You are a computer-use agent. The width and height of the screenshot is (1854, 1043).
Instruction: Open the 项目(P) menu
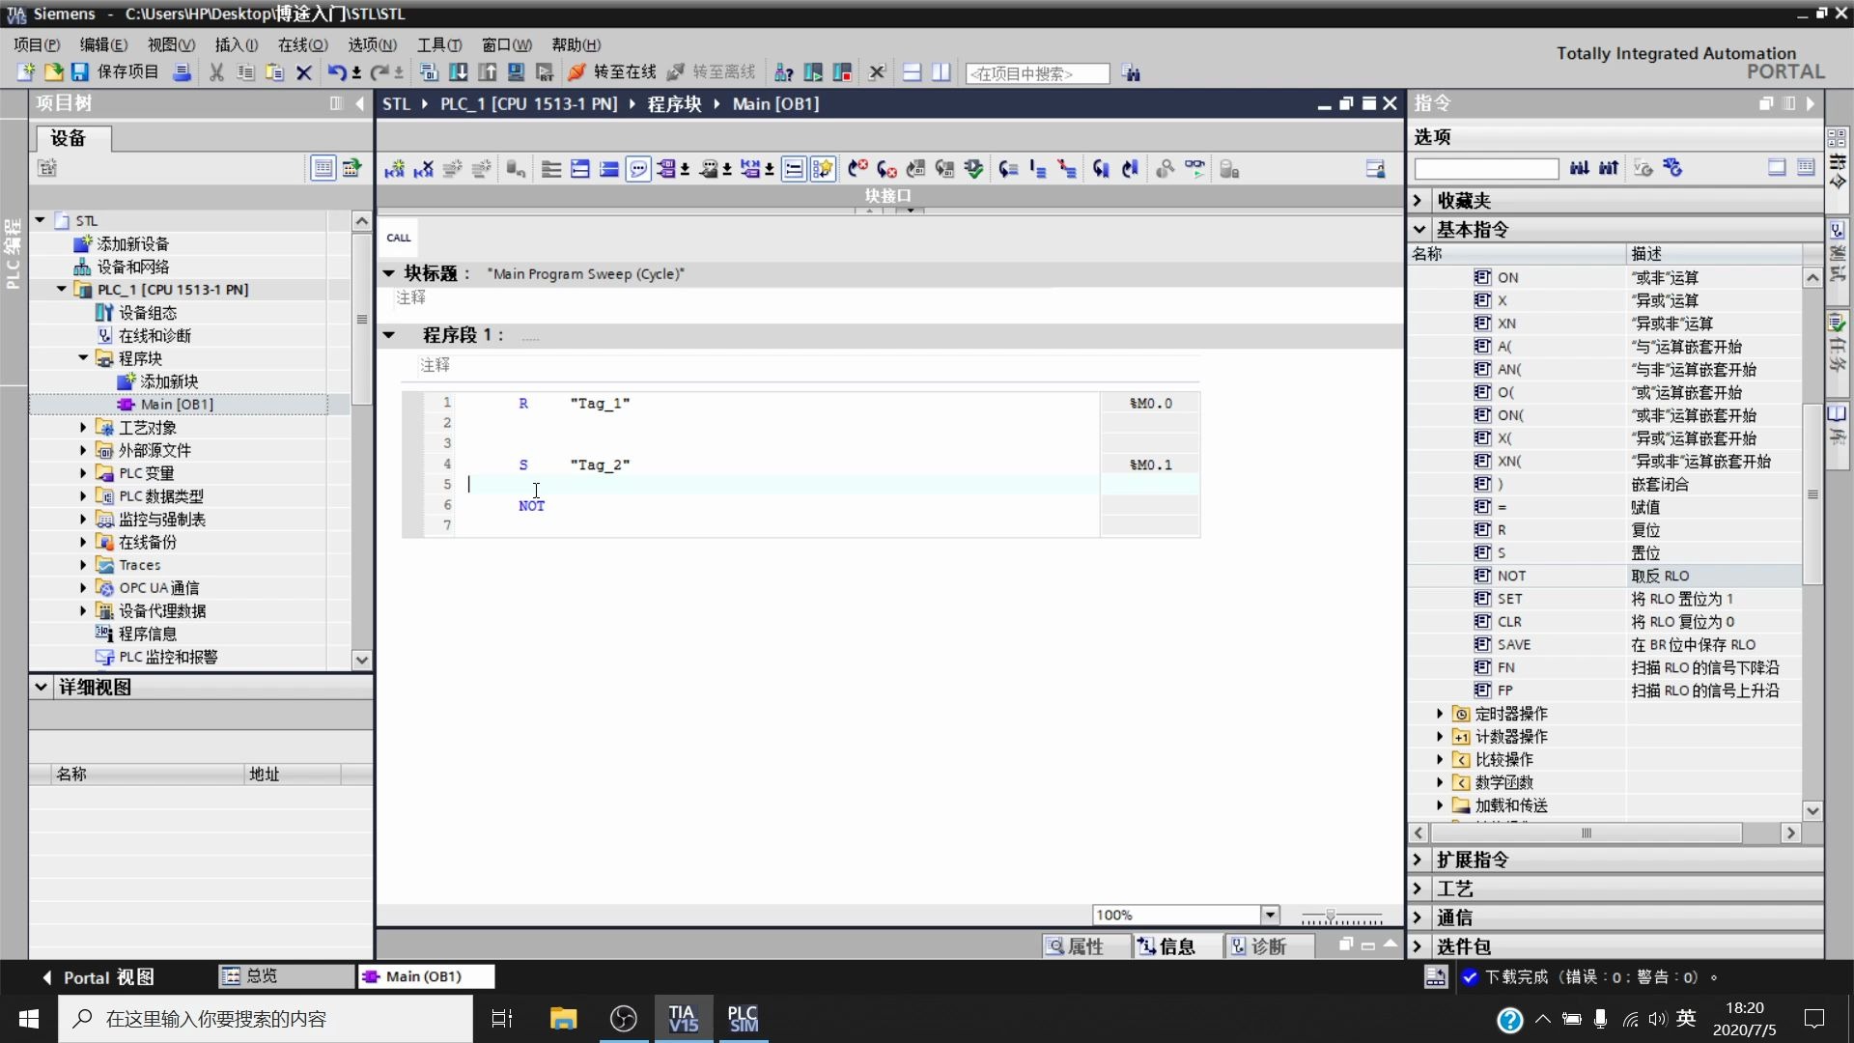click(37, 44)
